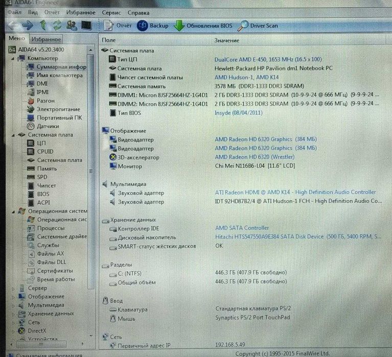Collapse the Системная плата tree group
Image resolution: width=392 pixels, height=357 pixels.
click(13, 135)
